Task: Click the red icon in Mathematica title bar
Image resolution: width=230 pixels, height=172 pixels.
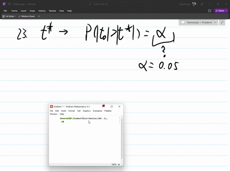Action: point(103,106)
